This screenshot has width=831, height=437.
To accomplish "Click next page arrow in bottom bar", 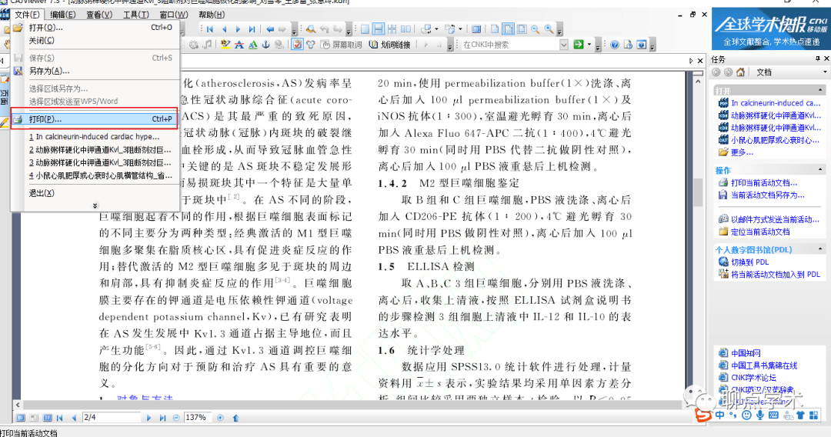I will click(147, 418).
